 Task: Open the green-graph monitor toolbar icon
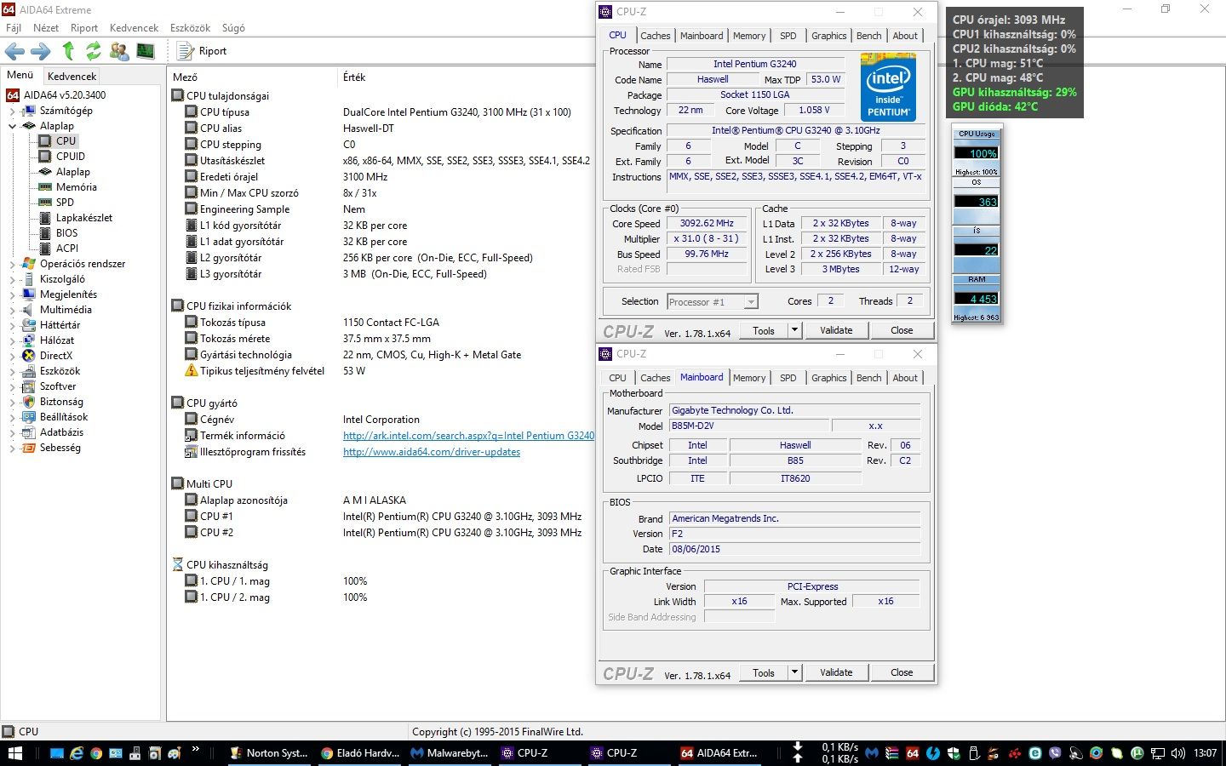click(x=146, y=51)
